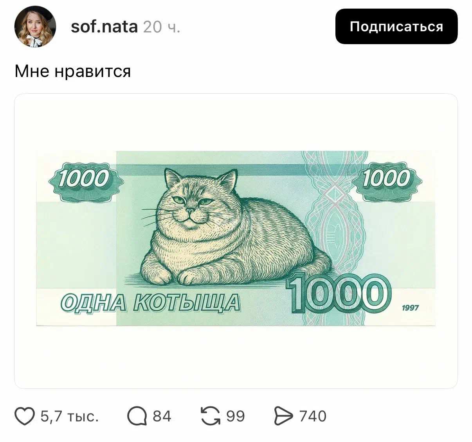The height and width of the screenshot is (442, 472).
Task: Open the sof.nata username link
Action: [104, 27]
